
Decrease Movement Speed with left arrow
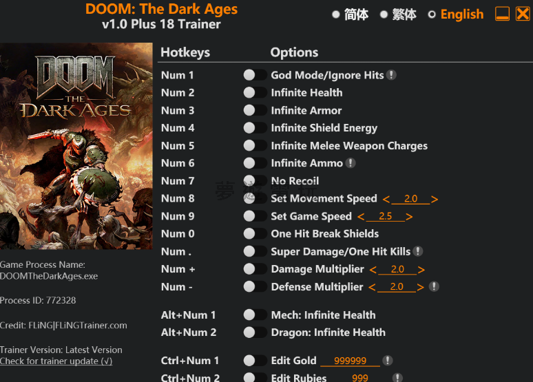click(386, 199)
